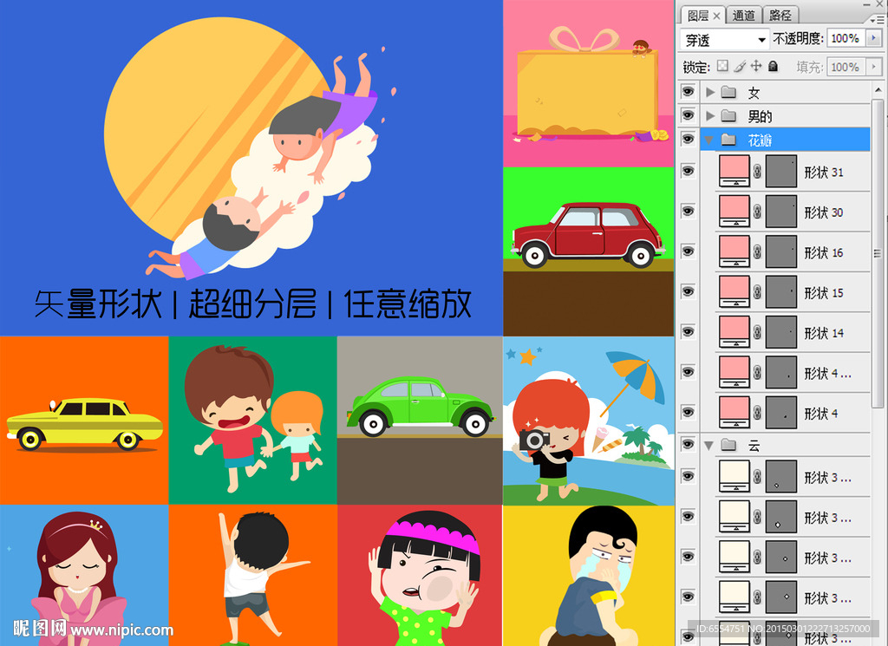The image size is (888, 646).
Task: Hide the 男的 layer group
Action: (688, 115)
